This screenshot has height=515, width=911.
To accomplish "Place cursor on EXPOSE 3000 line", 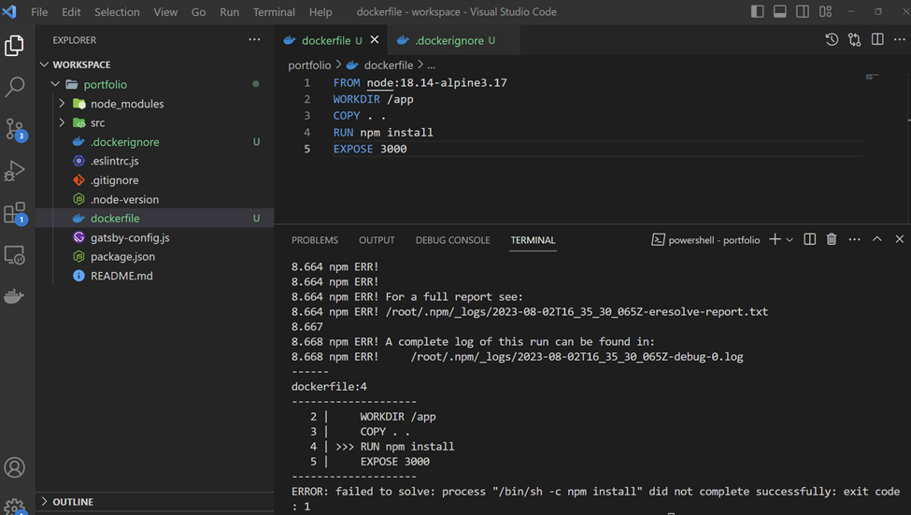I will (x=370, y=149).
